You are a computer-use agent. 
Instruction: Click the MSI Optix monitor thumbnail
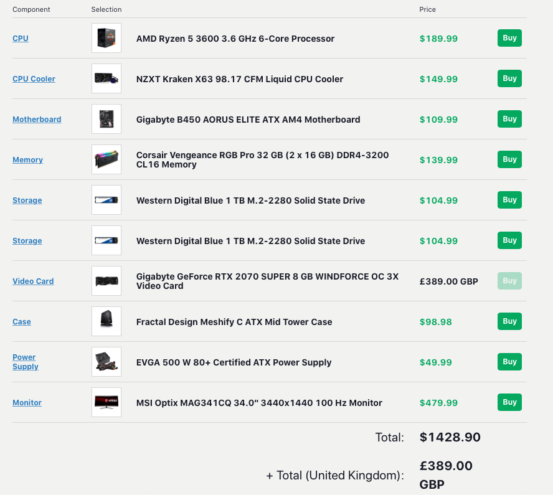coord(106,403)
